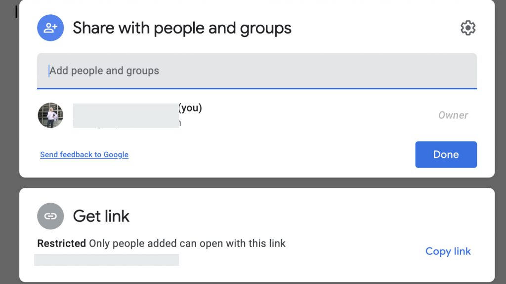Click the (you) label beside owner name
Screen dimensions: 506x284
click(x=190, y=108)
